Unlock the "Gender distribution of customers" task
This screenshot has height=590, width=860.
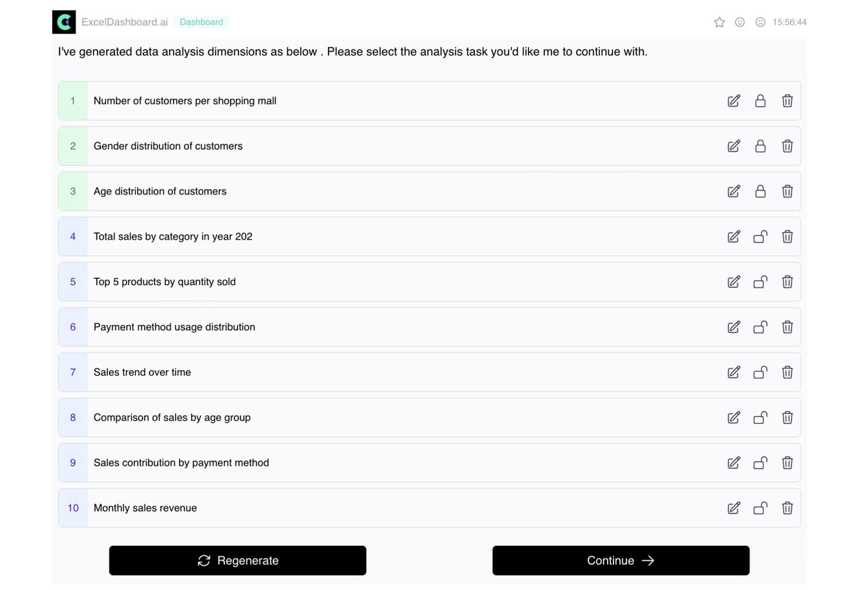tap(760, 146)
